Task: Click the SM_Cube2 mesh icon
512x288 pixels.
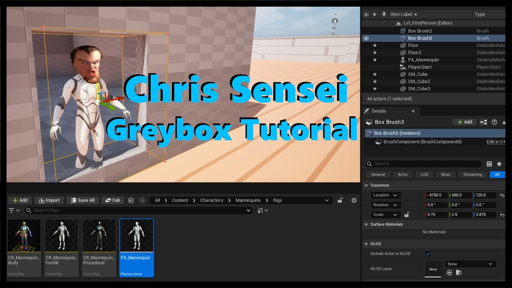Action: tap(403, 81)
